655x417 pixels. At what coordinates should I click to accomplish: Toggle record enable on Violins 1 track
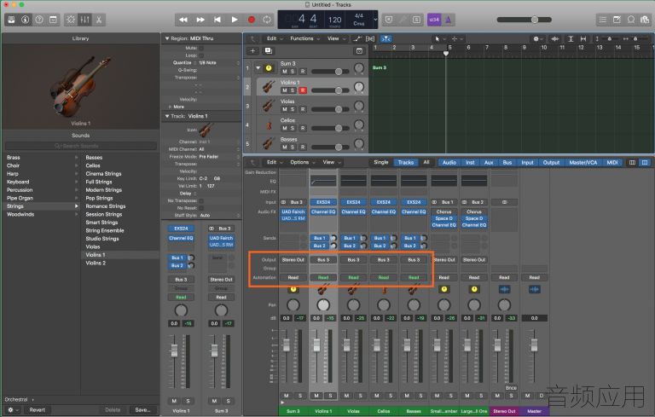pos(303,90)
